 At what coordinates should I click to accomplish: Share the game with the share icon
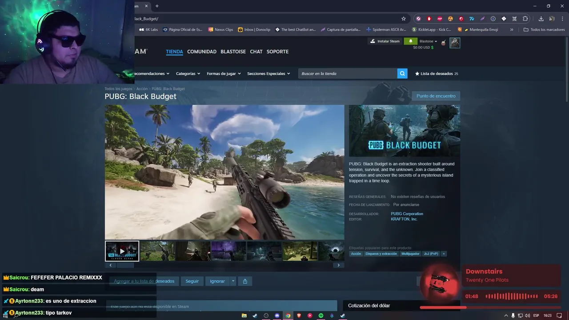click(x=245, y=281)
